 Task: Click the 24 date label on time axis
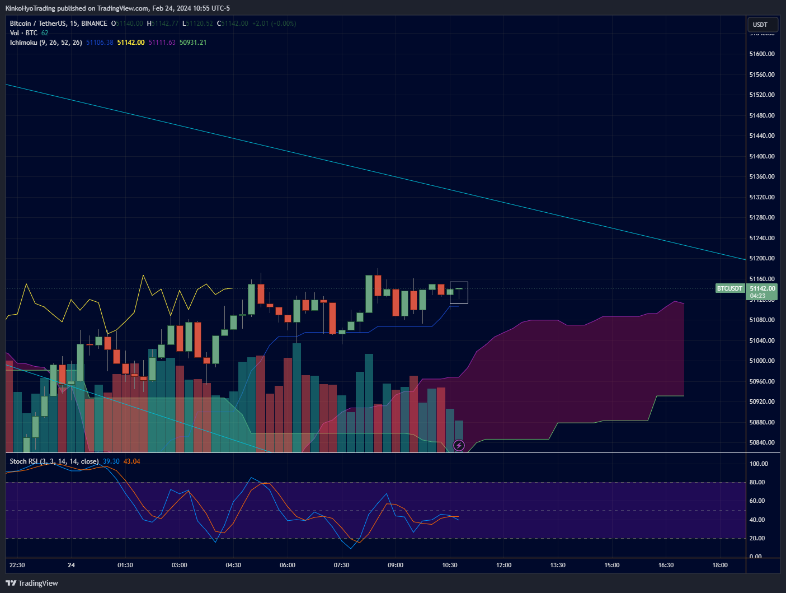[x=71, y=565]
